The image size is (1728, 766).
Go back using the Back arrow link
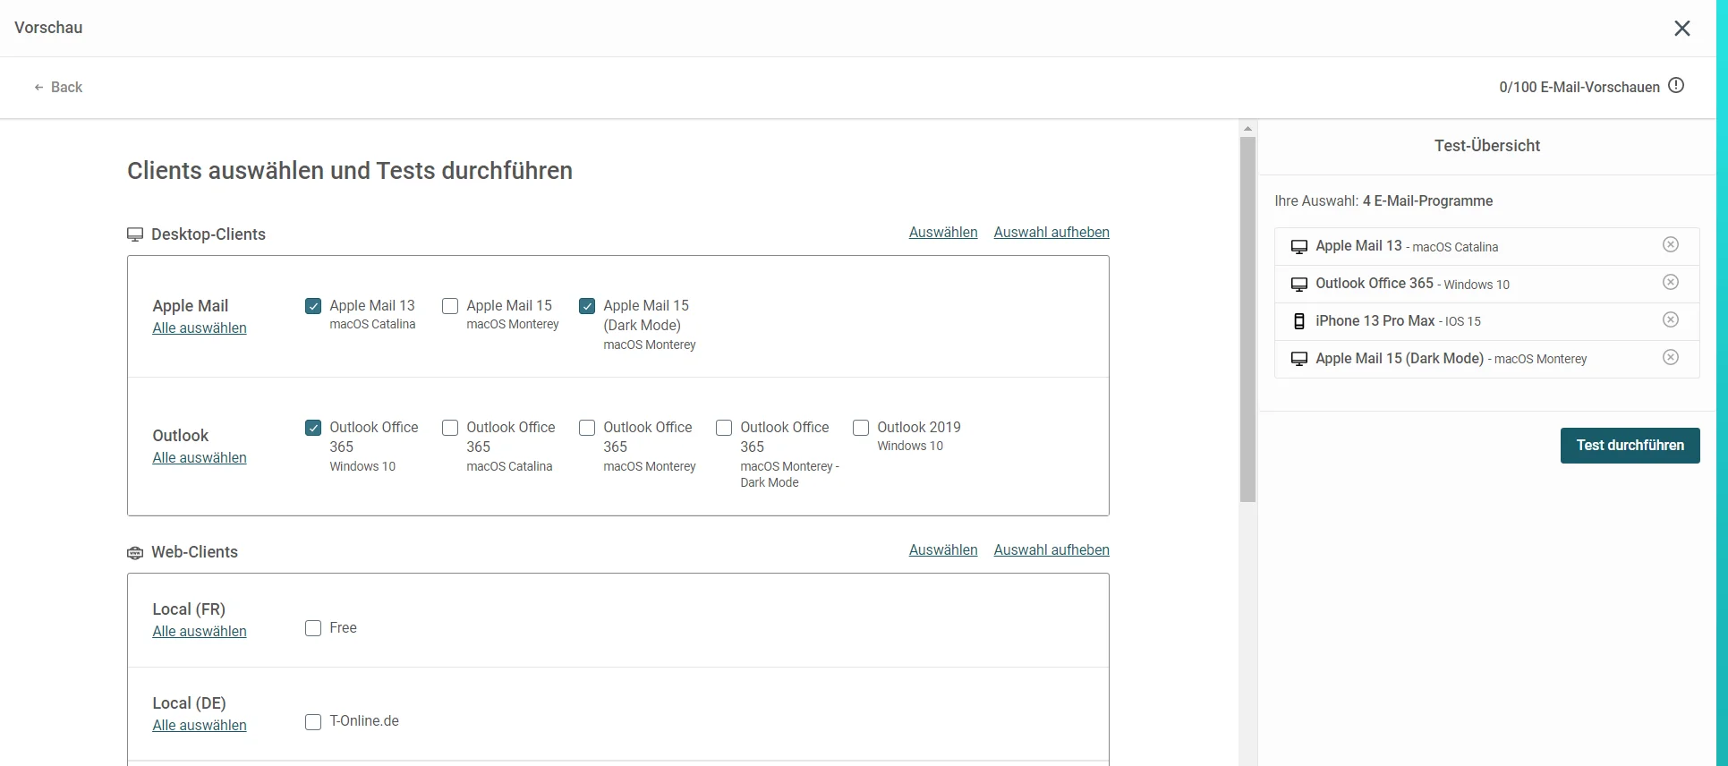point(58,87)
